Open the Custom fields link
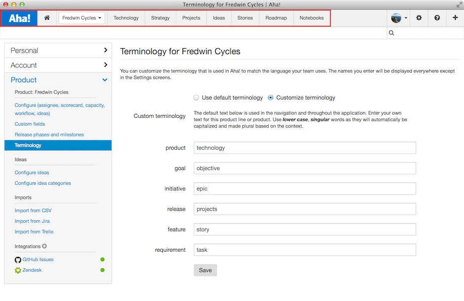 (x=30, y=124)
